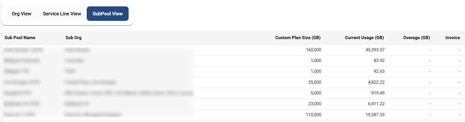
Task: Click the 110,000 plan size cell
Action: click(x=313, y=115)
